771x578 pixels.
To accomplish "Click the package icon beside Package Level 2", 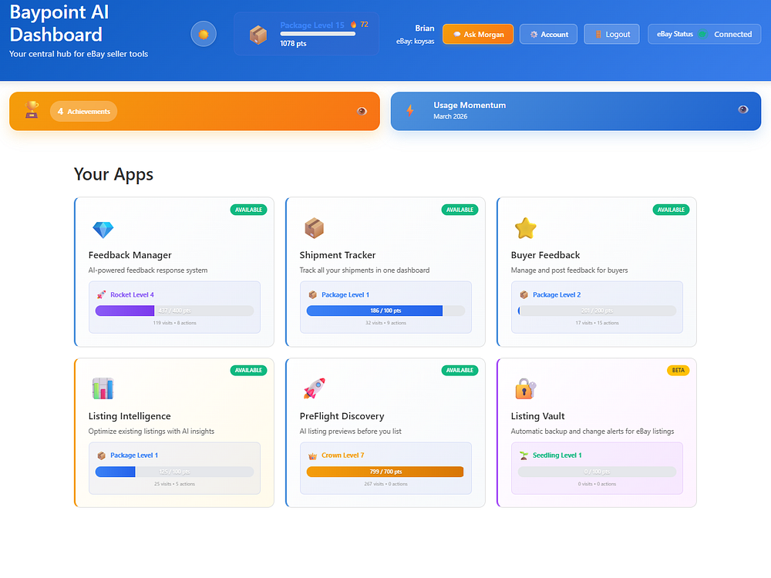I will tap(524, 294).
